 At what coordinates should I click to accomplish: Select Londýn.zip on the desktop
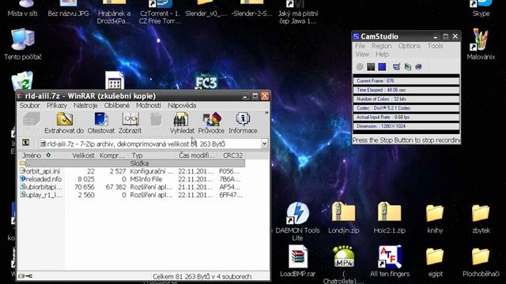[x=344, y=218]
